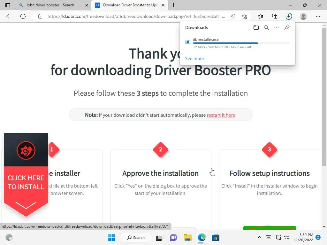Open the user profile avatar
The width and height of the screenshot is (327, 245).
pos(303,16)
